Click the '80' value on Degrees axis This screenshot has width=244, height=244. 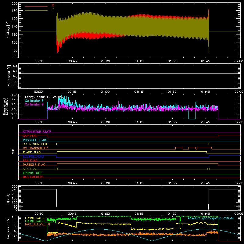[16, 221]
